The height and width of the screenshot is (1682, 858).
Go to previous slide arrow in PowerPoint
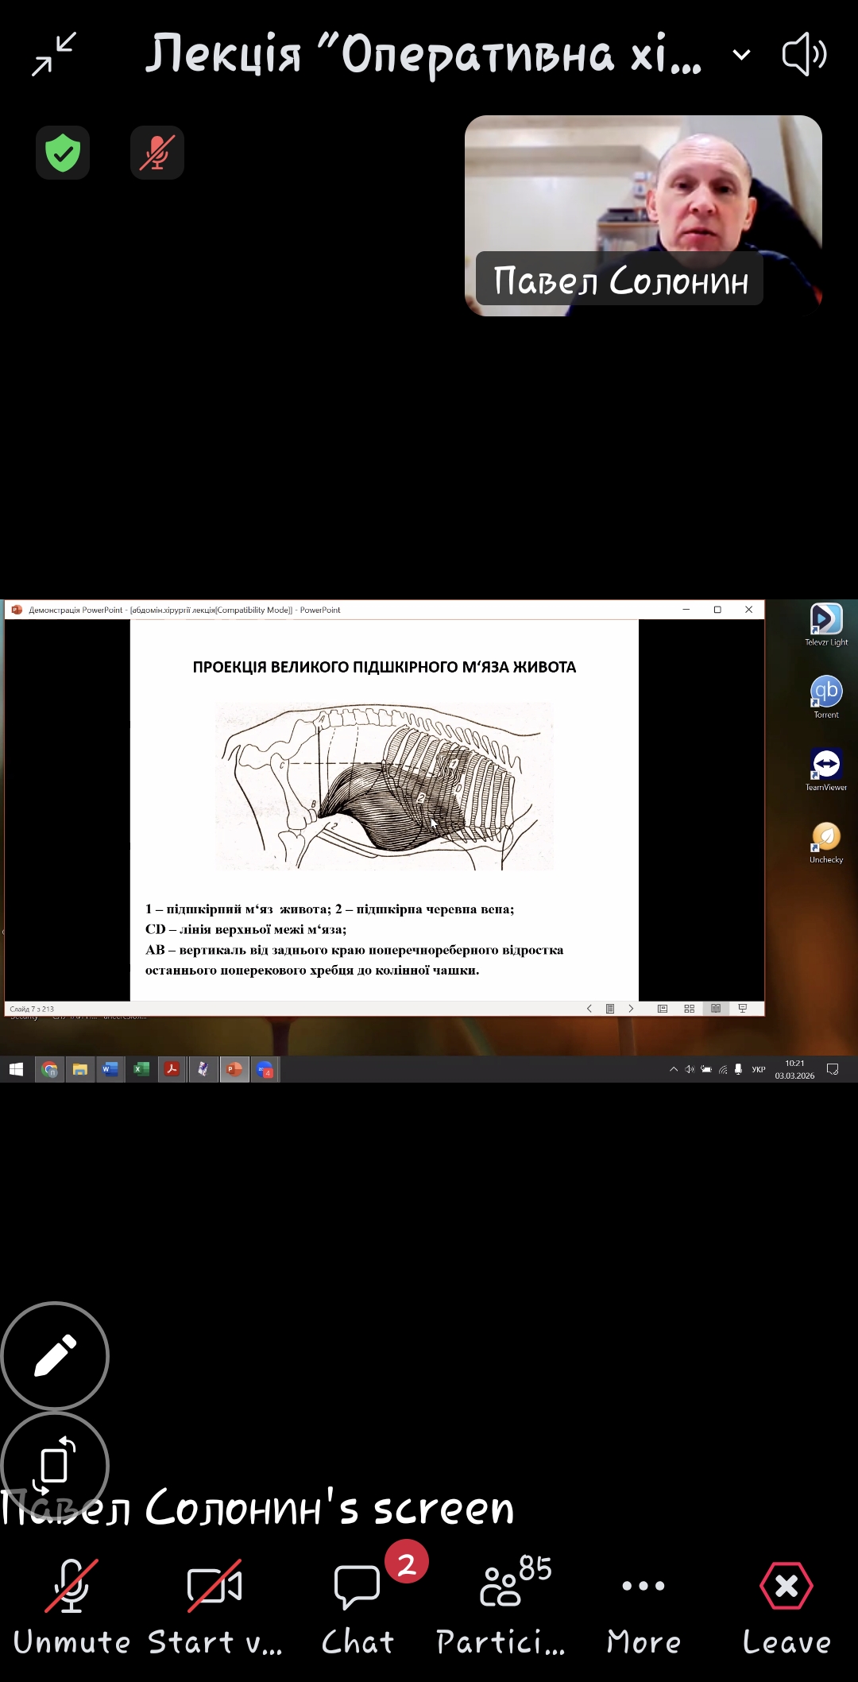589,1009
